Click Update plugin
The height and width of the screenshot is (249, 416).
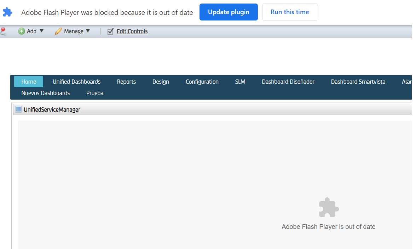pyautogui.click(x=229, y=12)
